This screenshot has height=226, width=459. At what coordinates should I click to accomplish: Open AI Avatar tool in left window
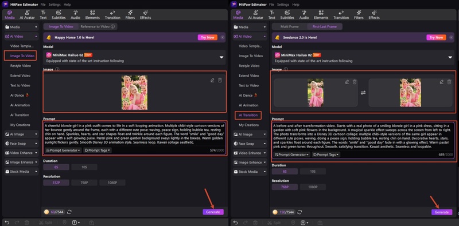tap(27, 15)
